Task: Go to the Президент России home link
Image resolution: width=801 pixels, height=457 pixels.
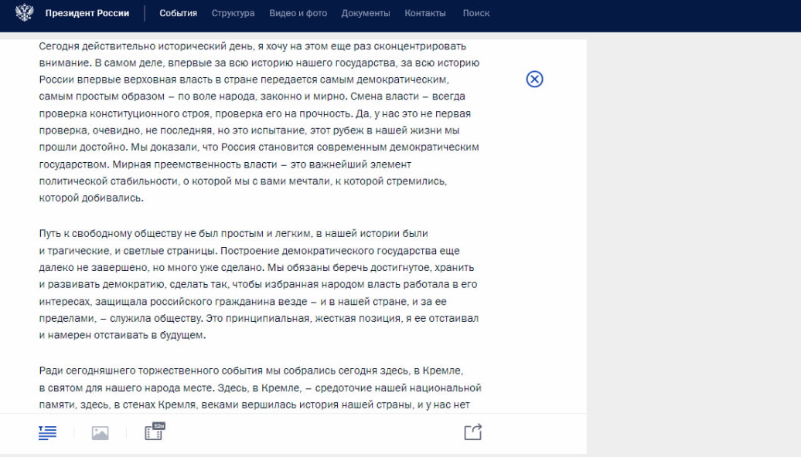Action: [x=87, y=13]
